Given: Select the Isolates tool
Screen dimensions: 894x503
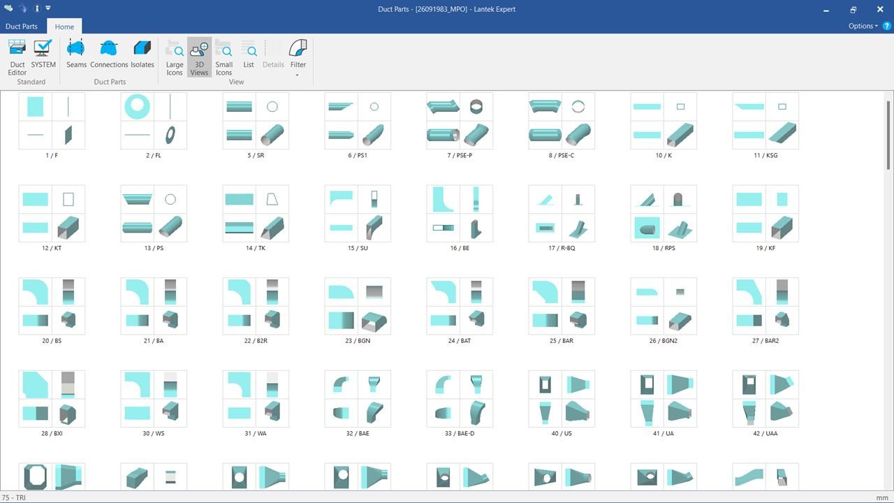Looking at the screenshot, I should [x=142, y=54].
